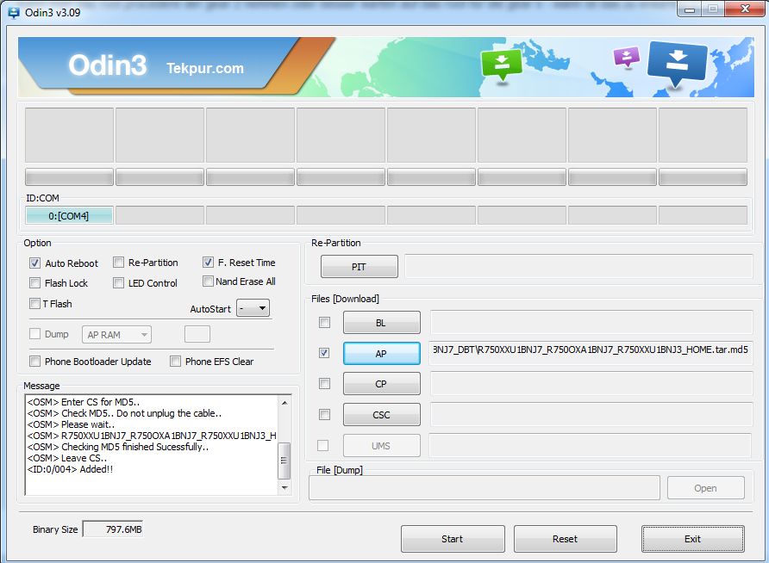Click '<OSM> Enter CS for MD5..' line
The image size is (769, 563).
(84, 402)
